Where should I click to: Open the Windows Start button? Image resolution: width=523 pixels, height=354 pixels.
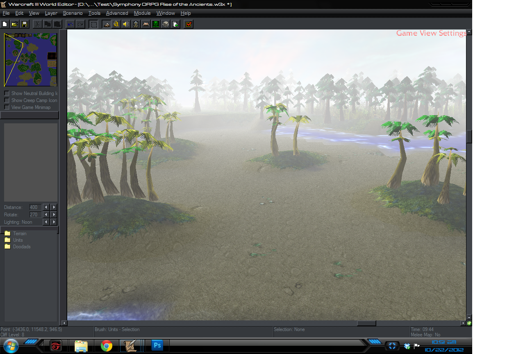coord(11,345)
